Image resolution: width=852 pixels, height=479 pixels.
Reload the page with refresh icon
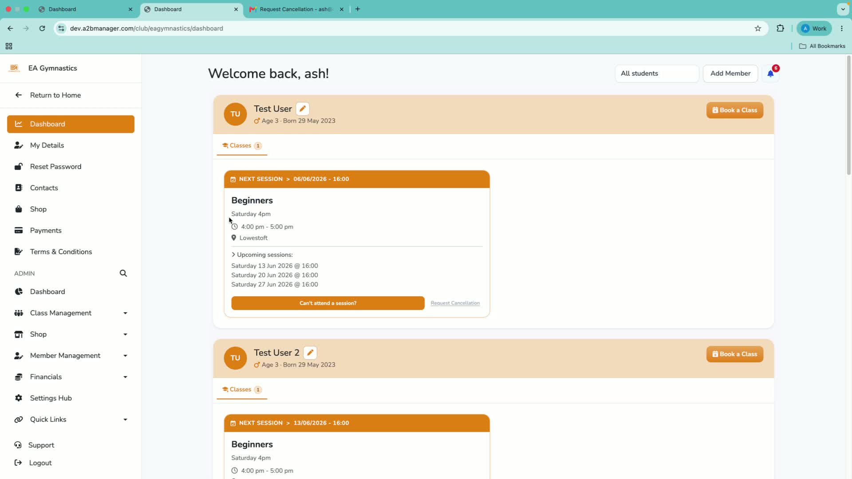(x=42, y=28)
